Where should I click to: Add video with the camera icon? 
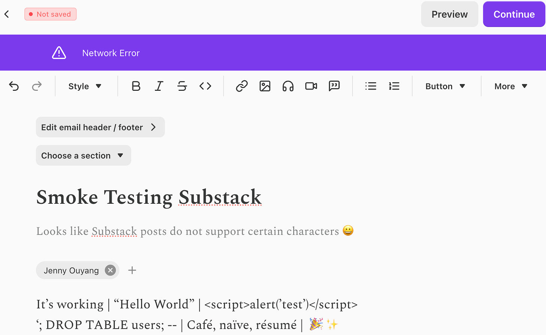coord(311,86)
